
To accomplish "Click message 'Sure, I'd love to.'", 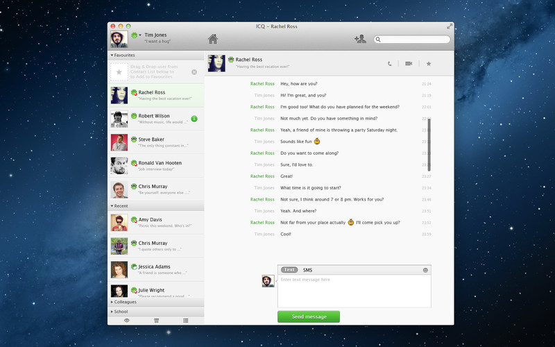I will pos(297,164).
